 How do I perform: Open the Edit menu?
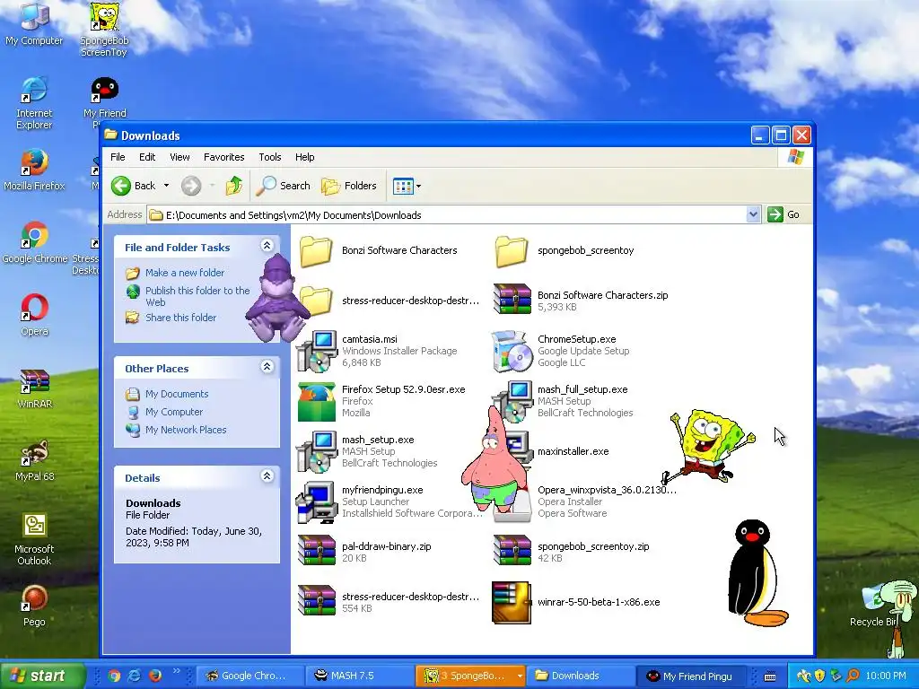click(147, 157)
